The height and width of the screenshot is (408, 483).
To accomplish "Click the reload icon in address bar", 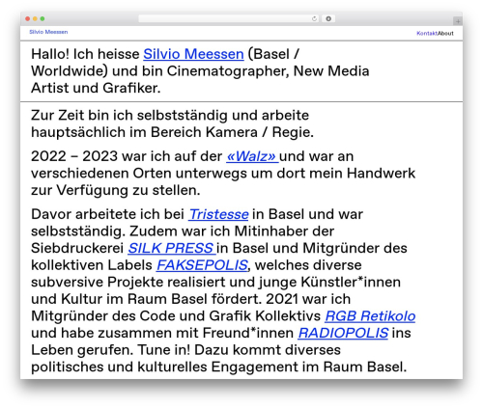I will [314, 19].
